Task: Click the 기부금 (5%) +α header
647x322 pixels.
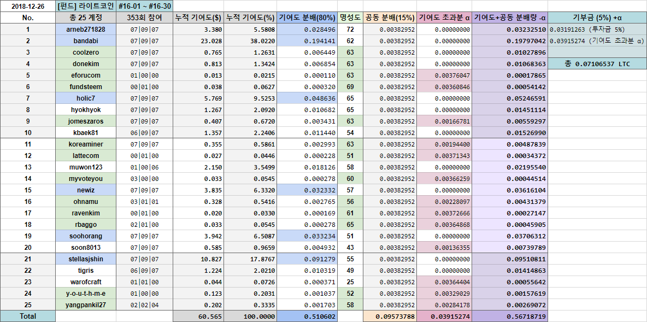Action: (597, 17)
